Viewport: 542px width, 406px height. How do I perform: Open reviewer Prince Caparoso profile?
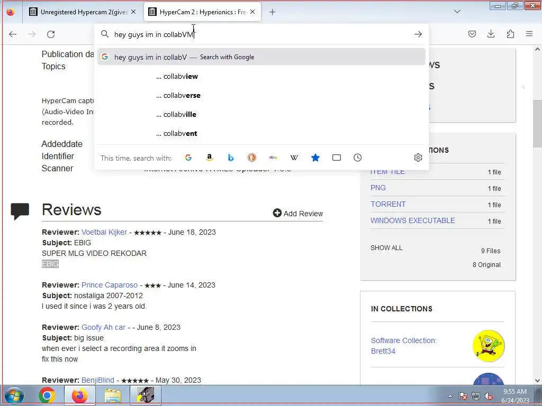(x=109, y=285)
